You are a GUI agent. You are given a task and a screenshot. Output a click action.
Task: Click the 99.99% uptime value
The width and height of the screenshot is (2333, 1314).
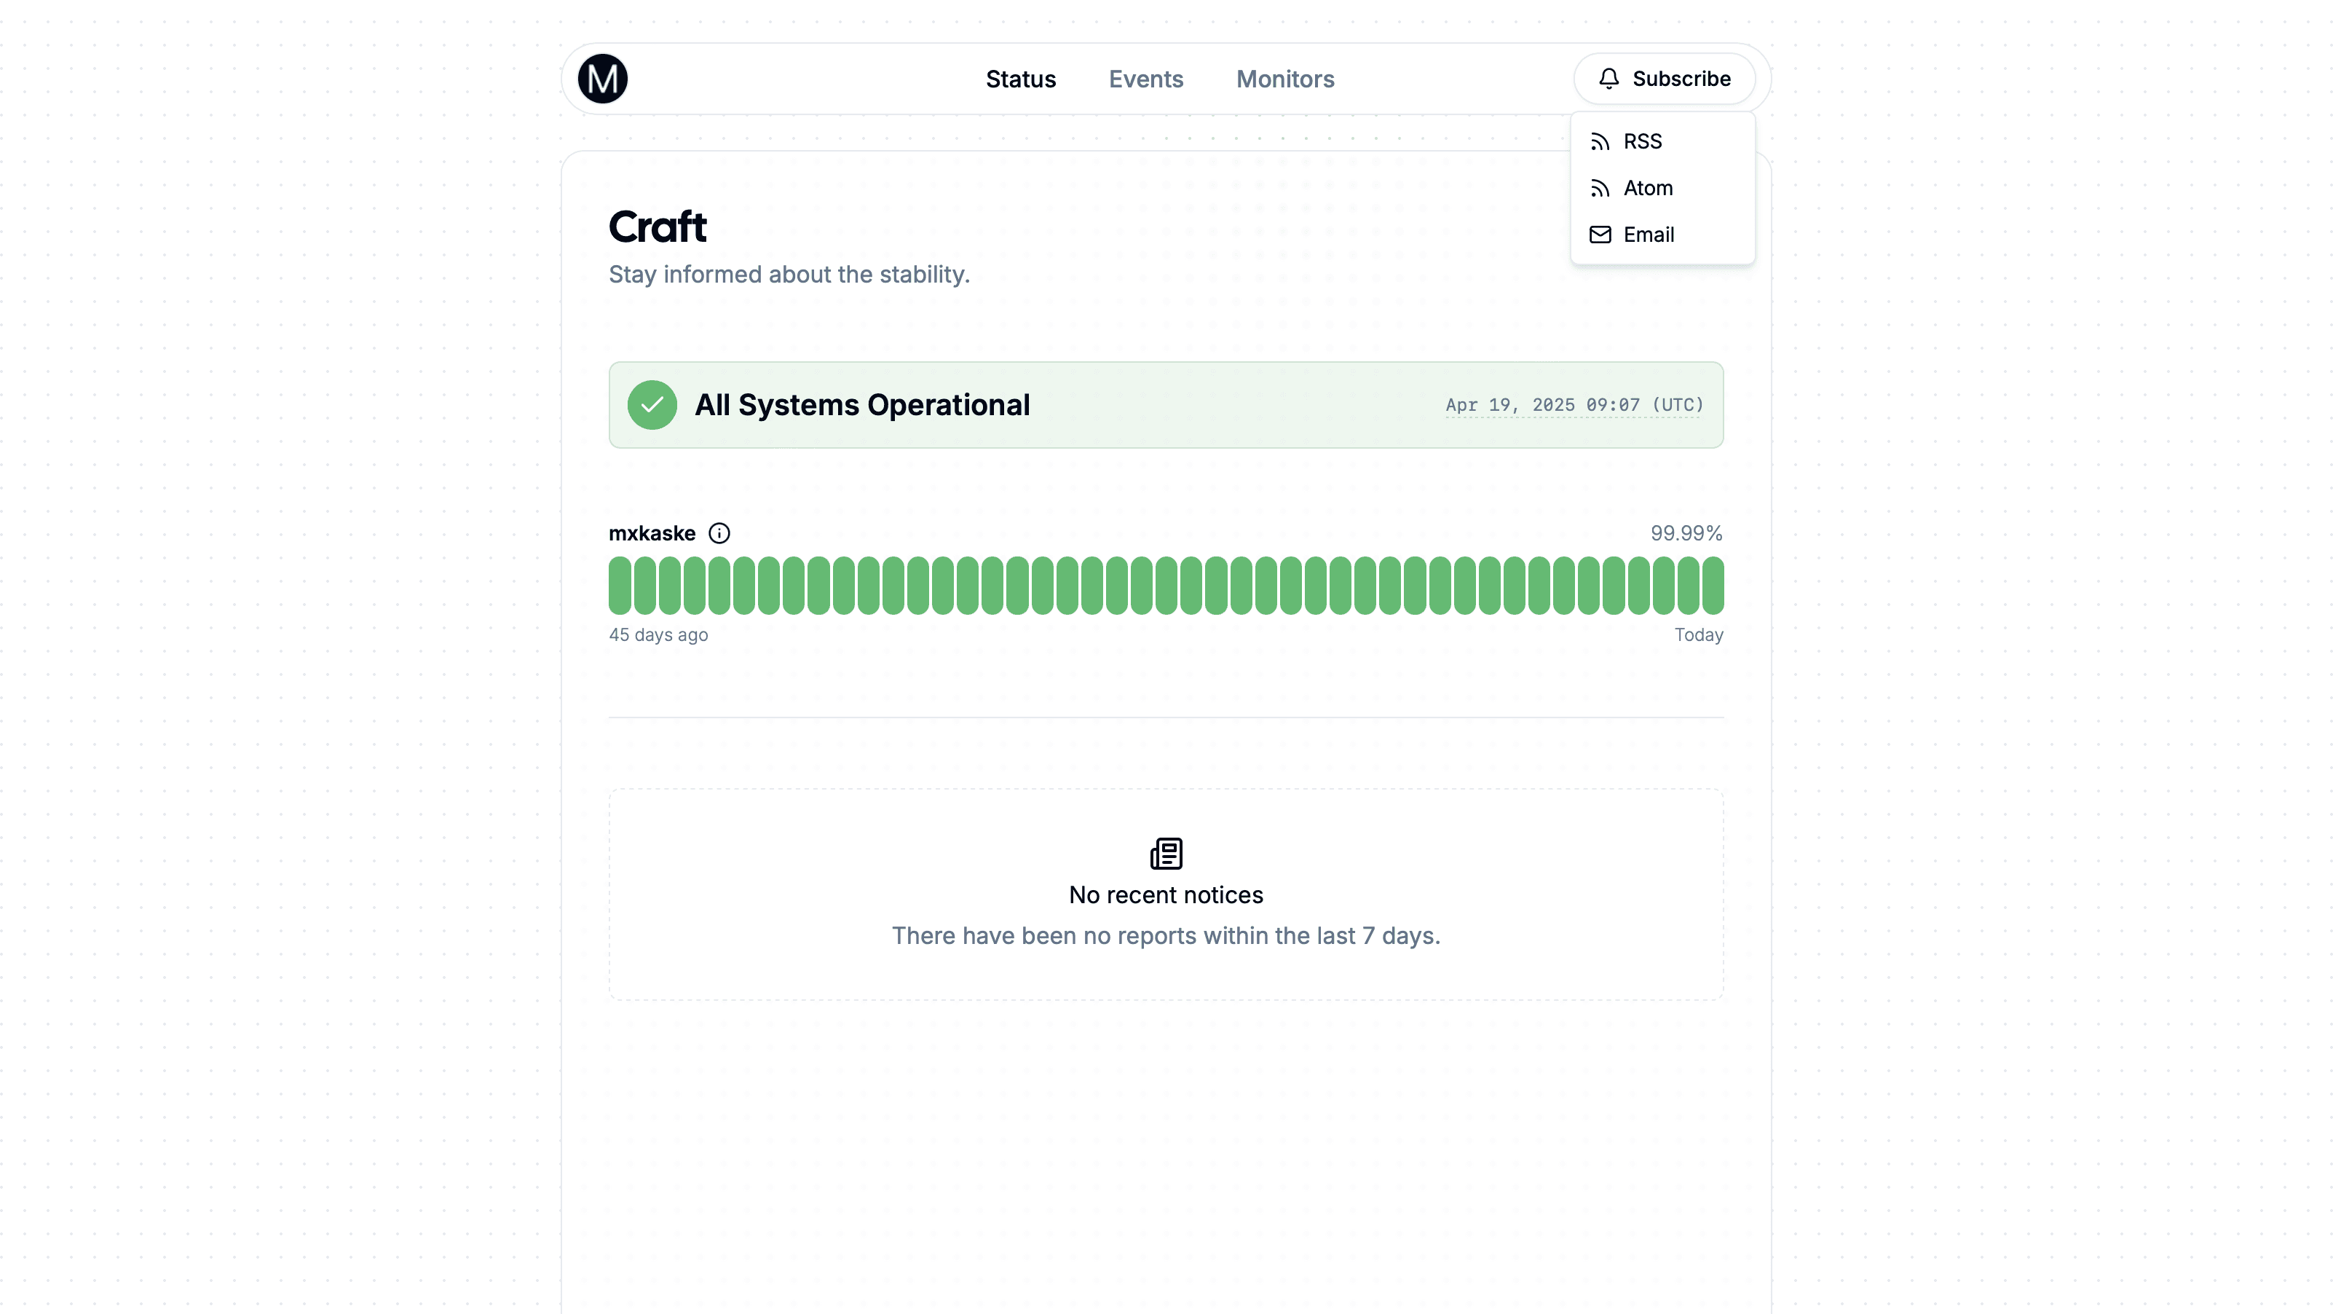pyautogui.click(x=1686, y=533)
